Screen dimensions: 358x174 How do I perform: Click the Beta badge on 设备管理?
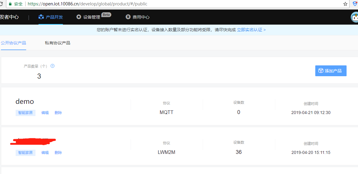click(106, 15)
